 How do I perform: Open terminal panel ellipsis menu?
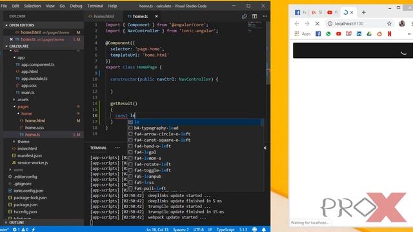[x=117, y=148]
